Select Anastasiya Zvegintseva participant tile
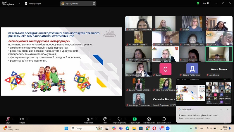 click(x=139, y=99)
